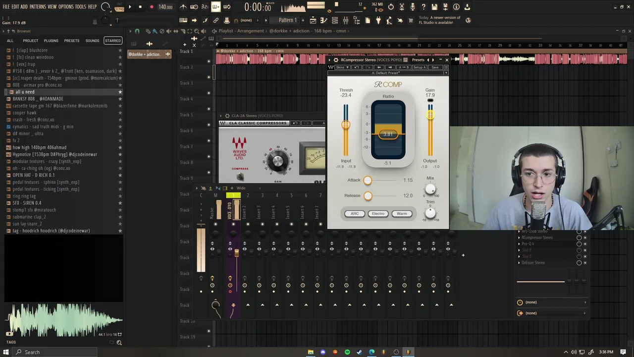Toggle Pro-Q 4 slot enable light
Screen dimensions: 634x357
click(585, 244)
